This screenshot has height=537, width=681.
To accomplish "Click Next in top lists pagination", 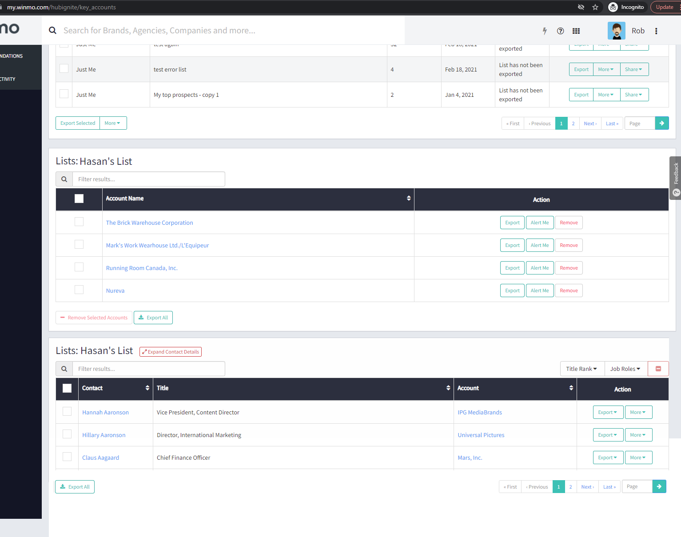I will [590, 123].
